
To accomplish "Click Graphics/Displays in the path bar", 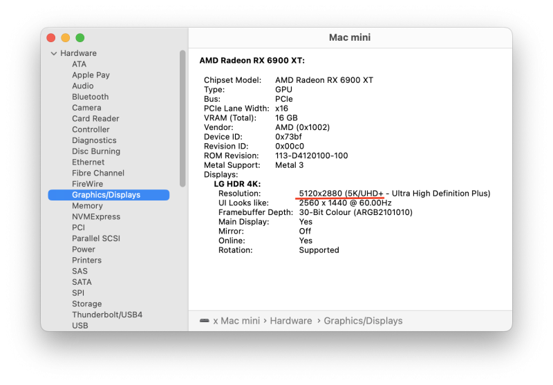I will 363,321.
